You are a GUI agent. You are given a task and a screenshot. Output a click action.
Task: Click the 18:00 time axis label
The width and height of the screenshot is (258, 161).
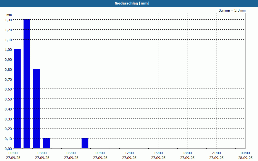[x=187, y=153]
